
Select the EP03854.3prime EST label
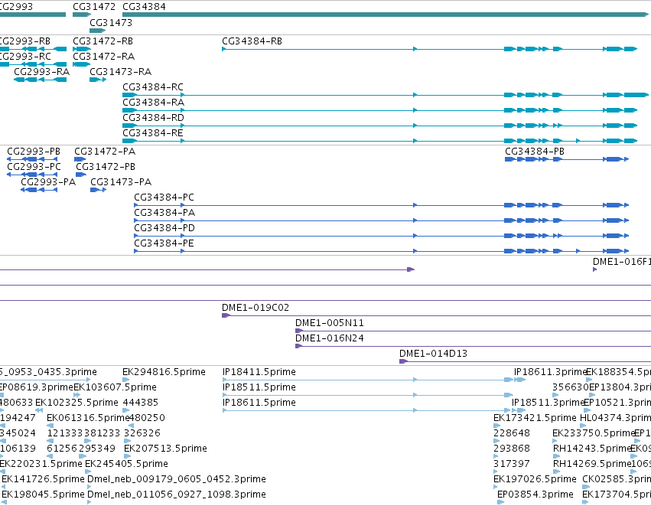[x=535, y=495]
